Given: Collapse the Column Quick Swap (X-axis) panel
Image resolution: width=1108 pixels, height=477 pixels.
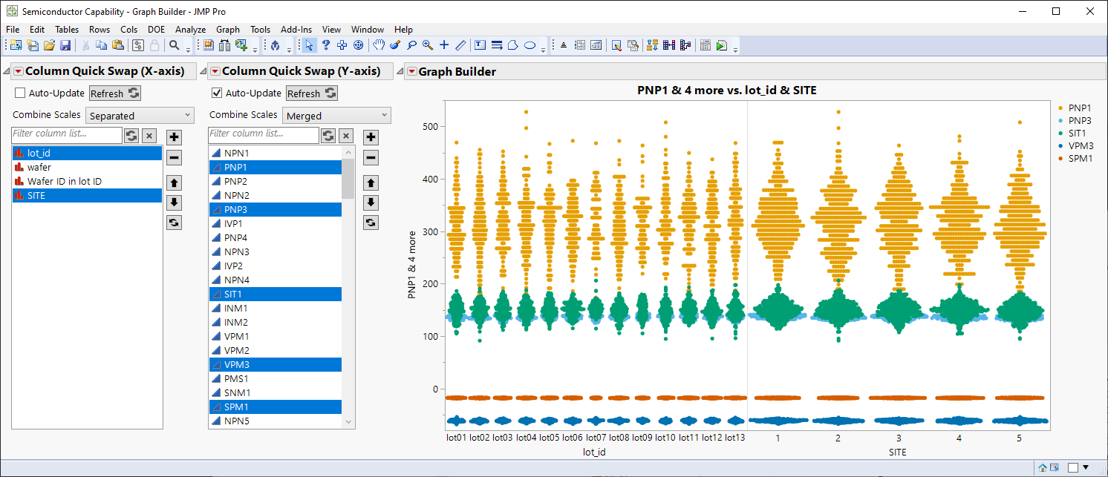Looking at the screenshot, I should point(7,72).
